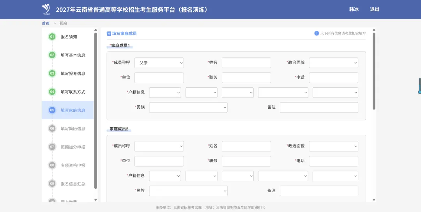The image size is (421, 212).
Task: Open first 户籍信息 dropdown of 家庭成员2
Action: pyautogui.click(x=165, y=176)
